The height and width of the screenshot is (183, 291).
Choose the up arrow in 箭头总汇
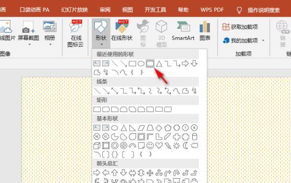pos(115,173)
